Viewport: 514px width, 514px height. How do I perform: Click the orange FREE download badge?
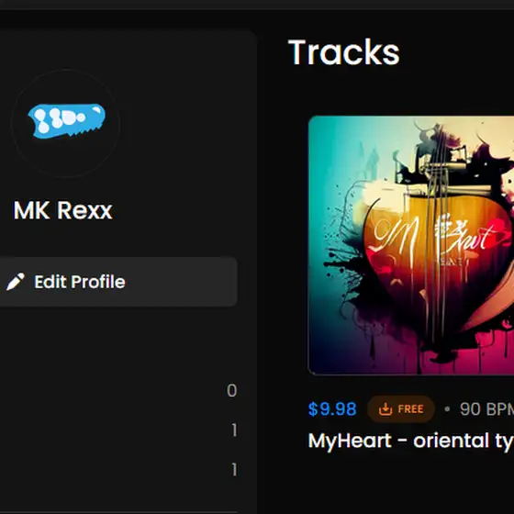click(401, 409)
